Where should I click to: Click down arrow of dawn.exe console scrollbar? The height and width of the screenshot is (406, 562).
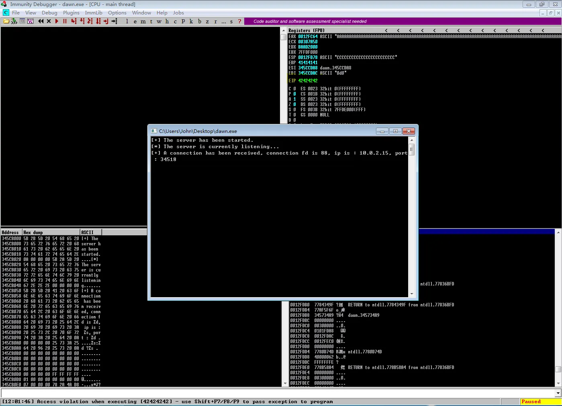tap(411, 294)
